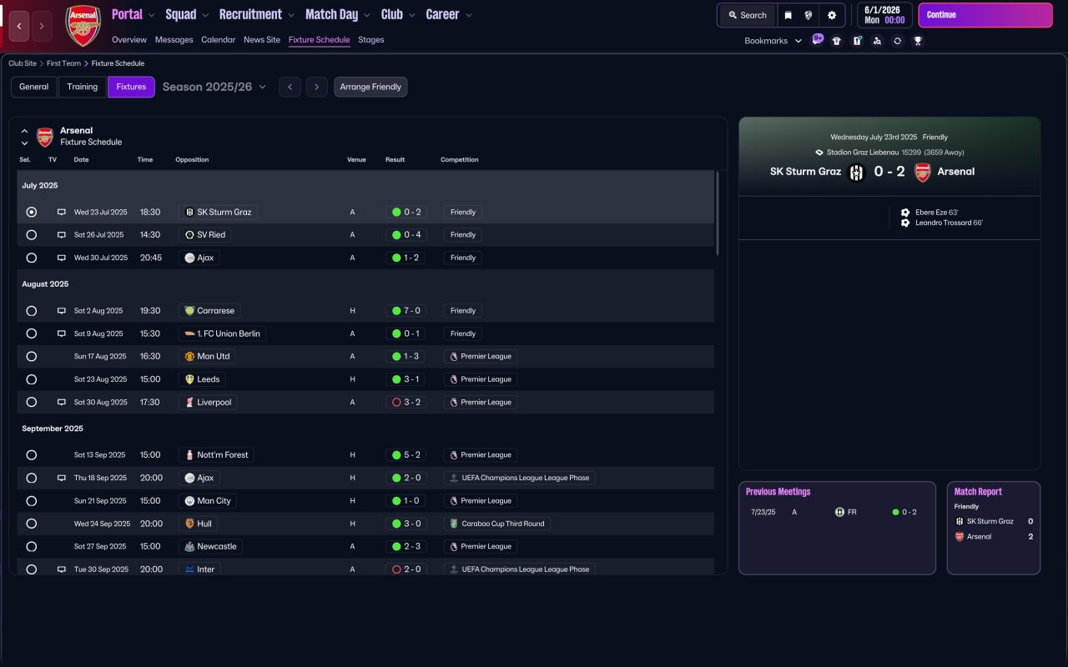Switch to the Training tab

(x=83, y=87)
